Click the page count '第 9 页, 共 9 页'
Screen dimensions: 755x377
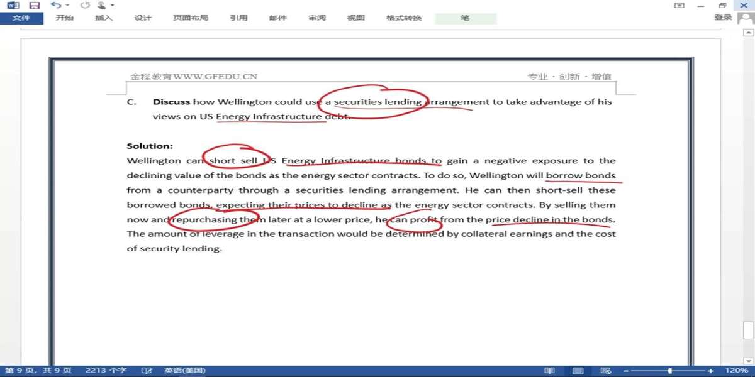(38, 371)
